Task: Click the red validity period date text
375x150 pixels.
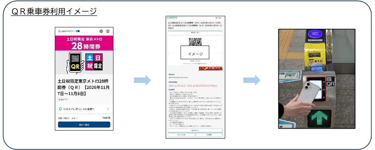Action: [193, 85]
